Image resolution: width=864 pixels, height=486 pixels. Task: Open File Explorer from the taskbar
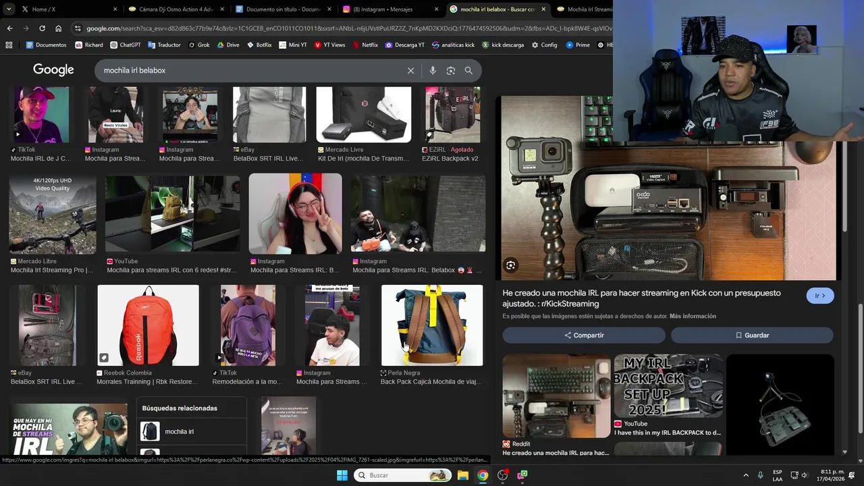click(463, 475)
